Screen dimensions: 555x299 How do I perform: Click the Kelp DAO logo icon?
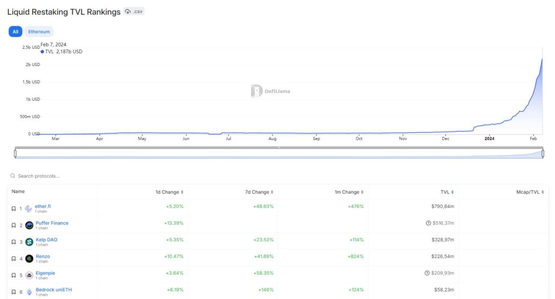[x=29, y=242]
